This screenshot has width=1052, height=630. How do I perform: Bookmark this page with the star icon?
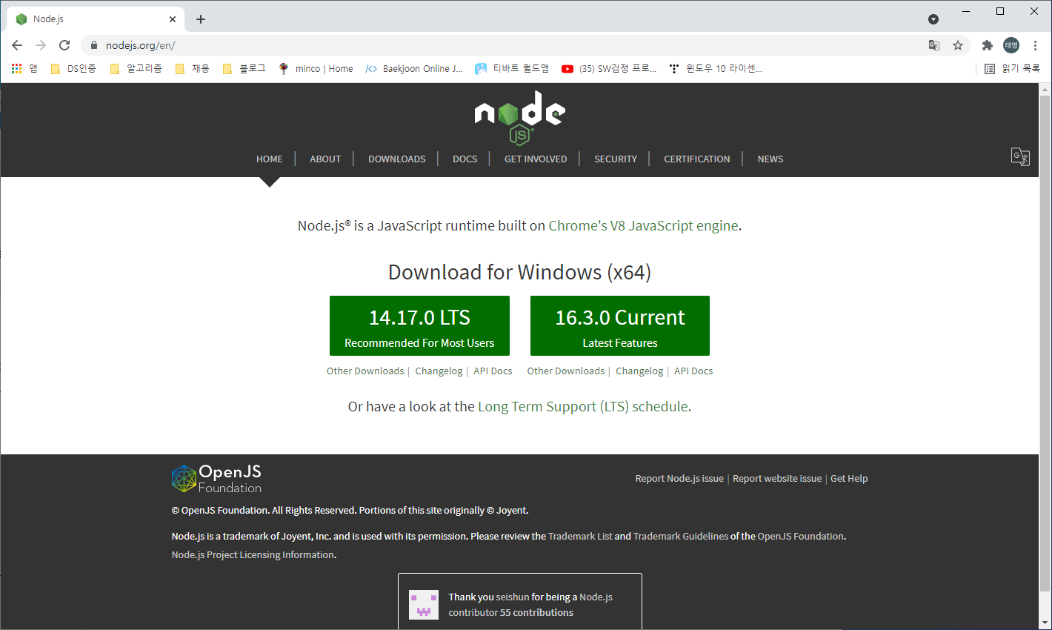pyautogui.click(x=958, y=45)
